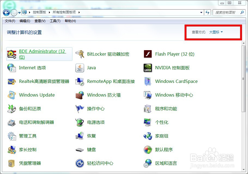248x174 pixels.
Task: Open the 查看(V) menu
Action: pos(40,21)
